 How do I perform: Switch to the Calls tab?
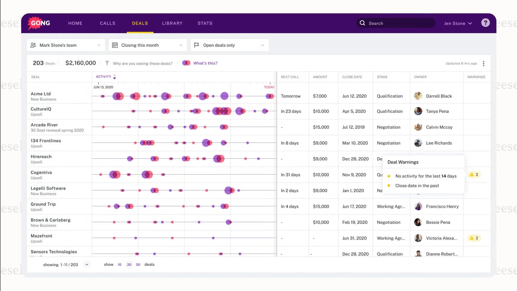point(108,23)
